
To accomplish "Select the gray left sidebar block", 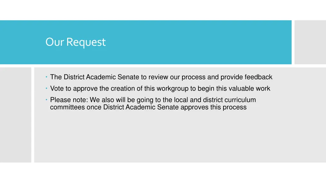I will (16, 115).
